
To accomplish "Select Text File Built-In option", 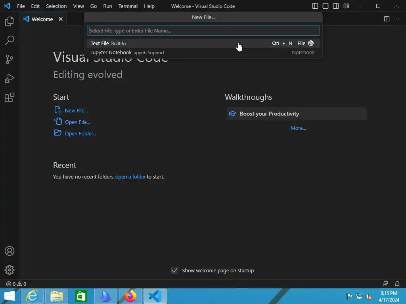I will tap(203, 43).
